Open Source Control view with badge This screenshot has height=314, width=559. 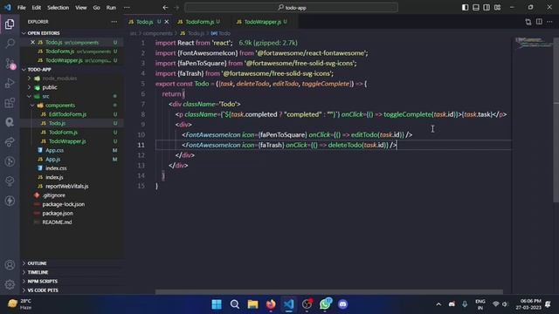10,63
